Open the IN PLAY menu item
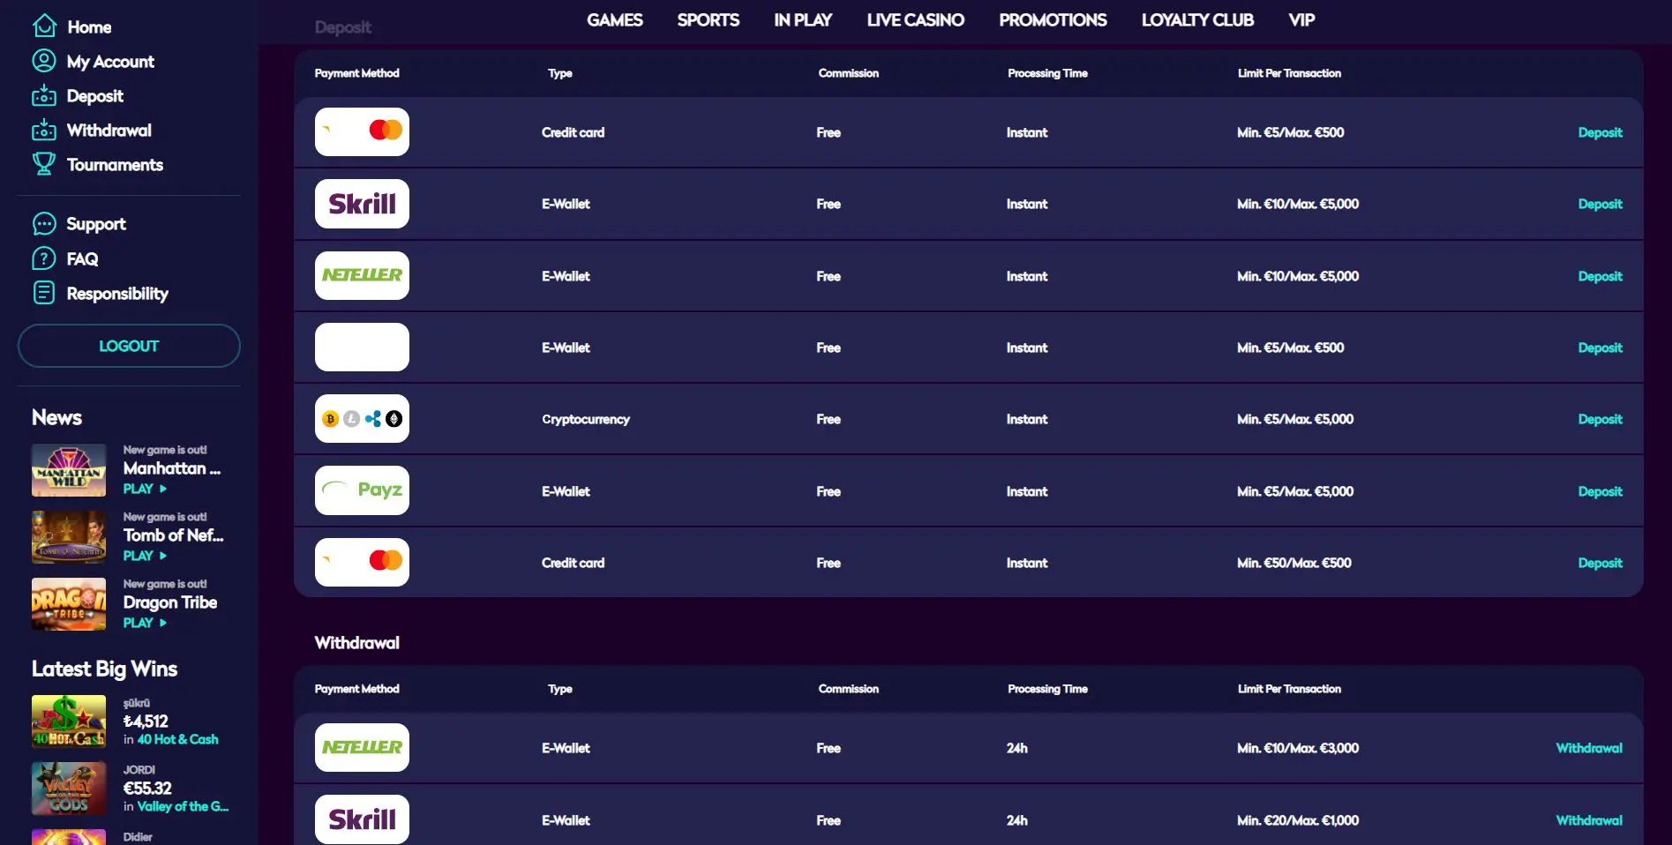 pos(803,19)
